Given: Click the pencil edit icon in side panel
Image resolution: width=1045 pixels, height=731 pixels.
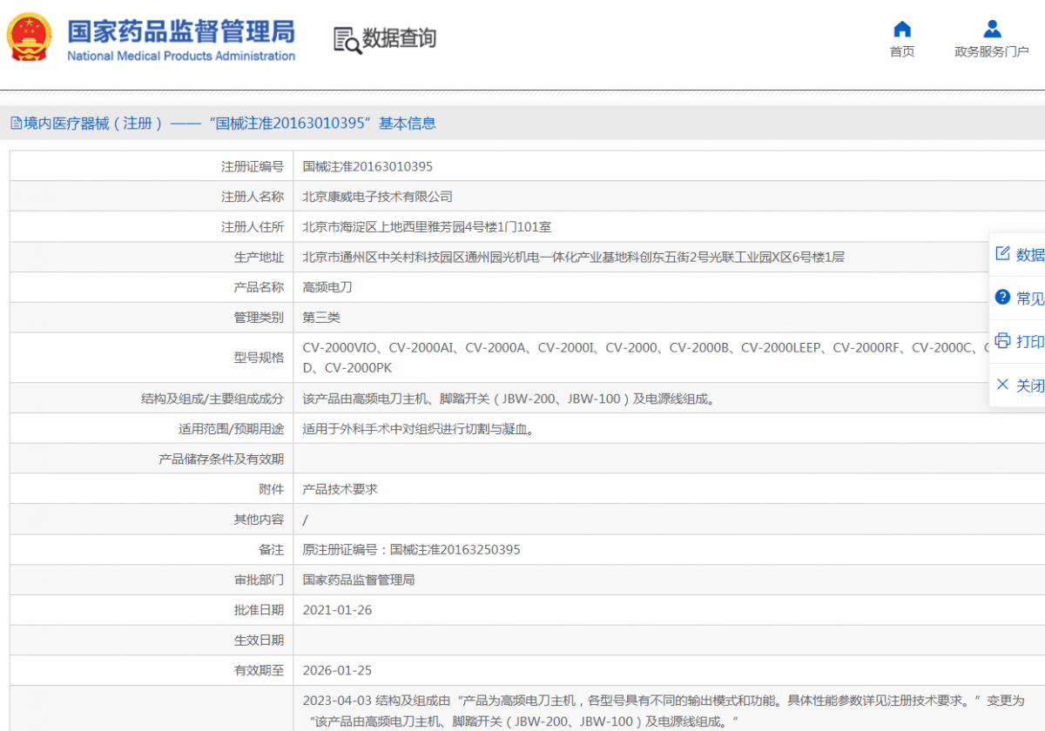Looking at the screenshot, I should point(1002,254).
